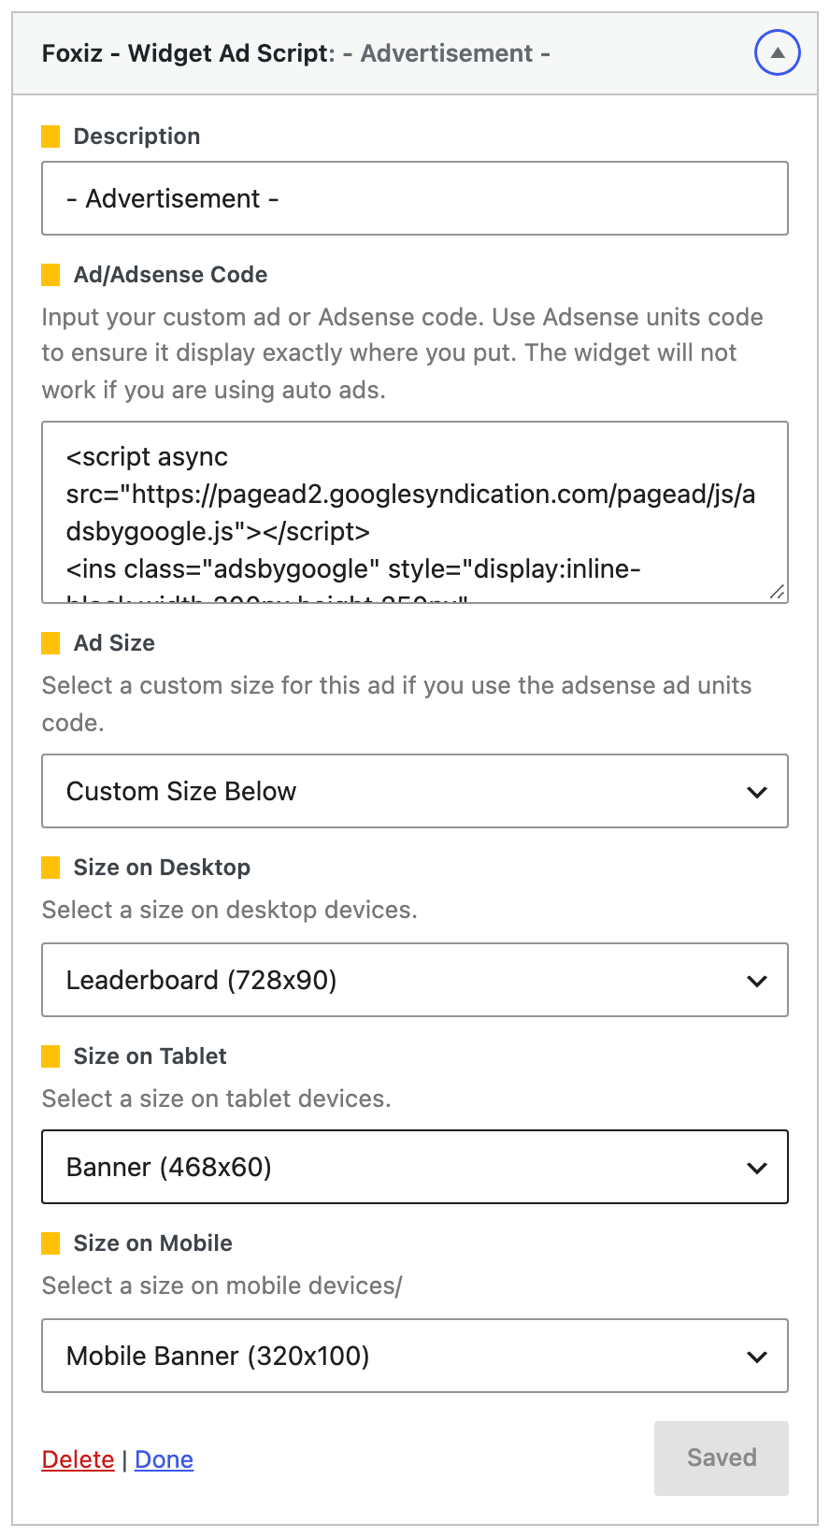Focus the Description input field

tap(415, 198)
